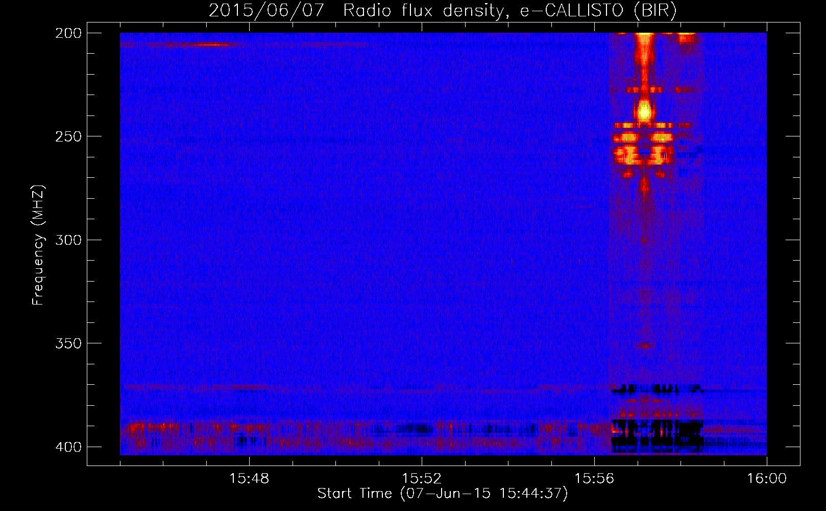826x511 pixels.
Task: Click the "Start Time (07-Jun-15 15:44:37)" axis label
Action: tap(443, 494)
